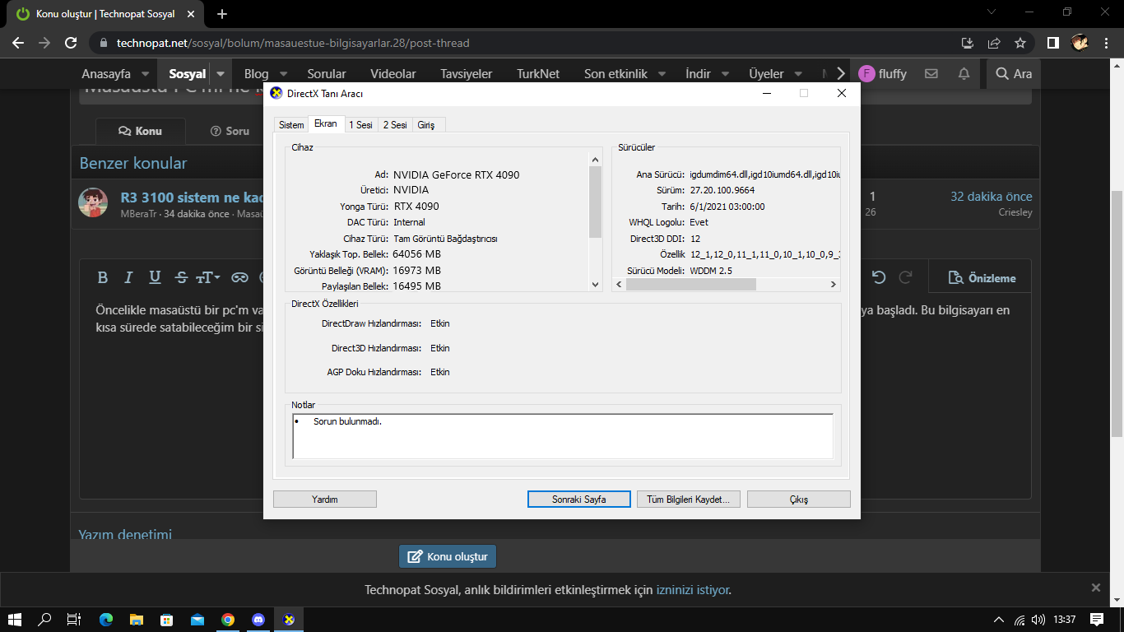The width and height of the screenshot is (1124, 632).
Task: Select the 'NVIDIA GeForce RTX 4090' device name
Action: coord(456,174)
